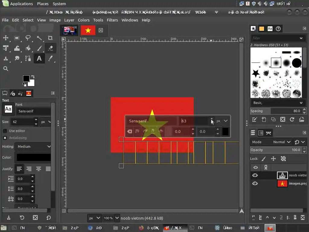Select the Smudge tool
Screen dimensions: 309x232
coord(17,58)
